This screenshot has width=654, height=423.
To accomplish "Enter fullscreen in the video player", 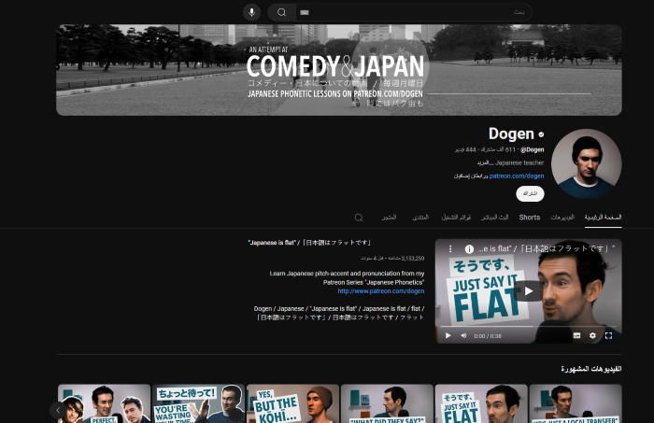I will pos(609,335).
